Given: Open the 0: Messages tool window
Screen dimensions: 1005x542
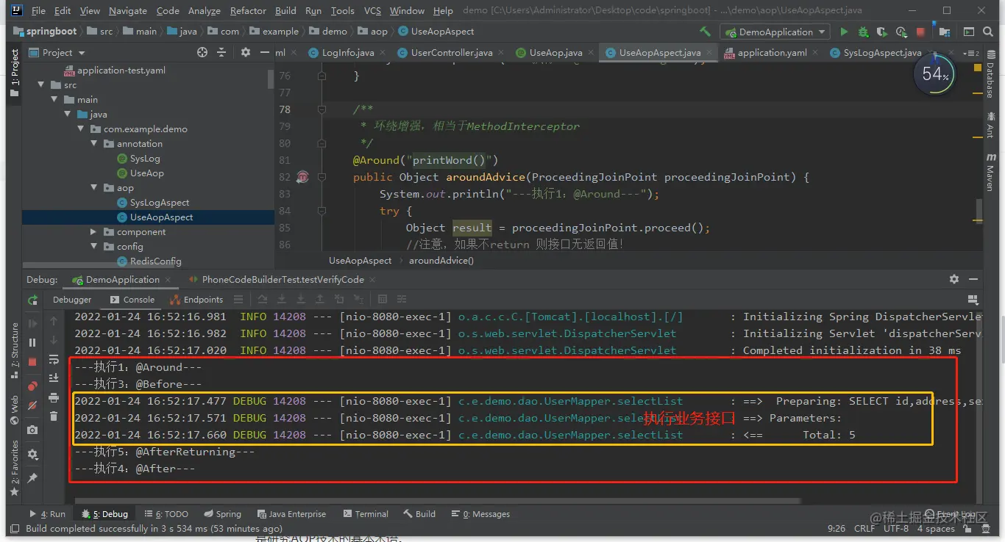Looking at the screenshot, I should coord(480,514).
